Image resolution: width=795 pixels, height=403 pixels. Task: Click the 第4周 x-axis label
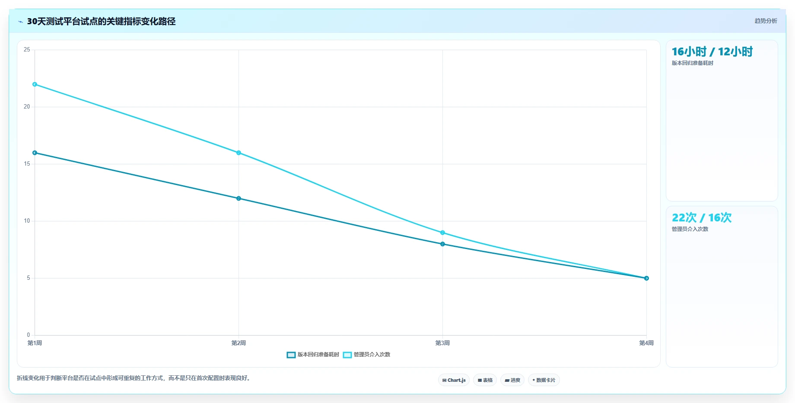click(x=646, y=343)
